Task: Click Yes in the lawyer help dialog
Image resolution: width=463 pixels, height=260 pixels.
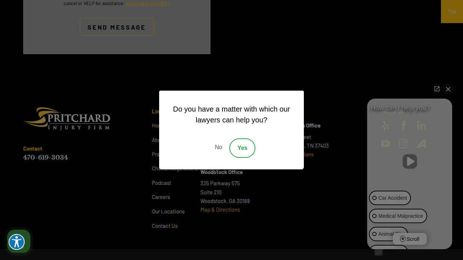Action: (242, 148)
